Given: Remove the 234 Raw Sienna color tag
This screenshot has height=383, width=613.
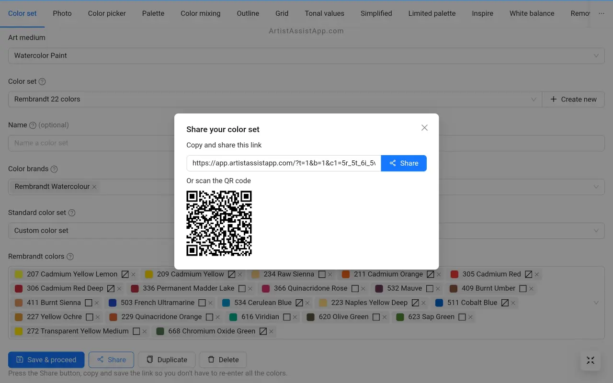Looking at the screenshot, I should click(330, 275).
